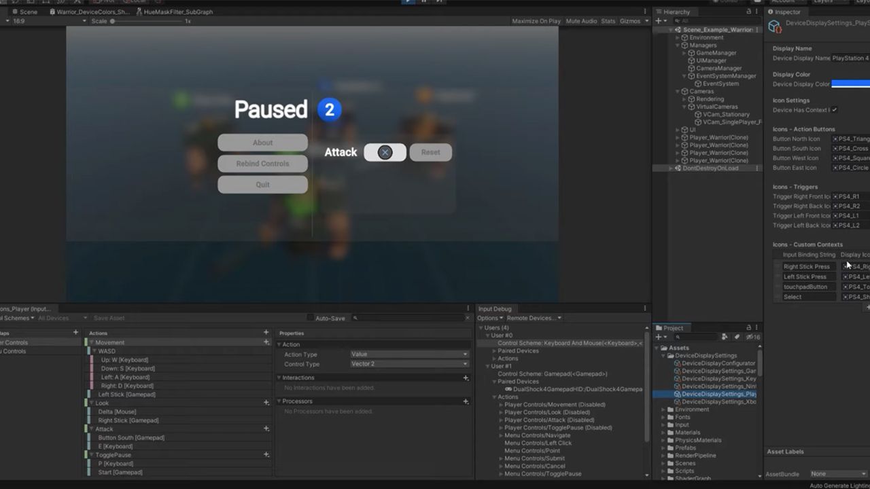
Task: Enable Maximize On Play in Game view
Action: click(x=538, y=21)
